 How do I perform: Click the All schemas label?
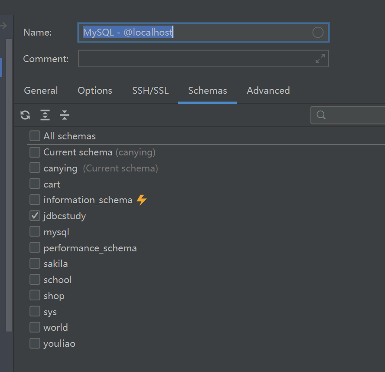(x=69, y=136)
